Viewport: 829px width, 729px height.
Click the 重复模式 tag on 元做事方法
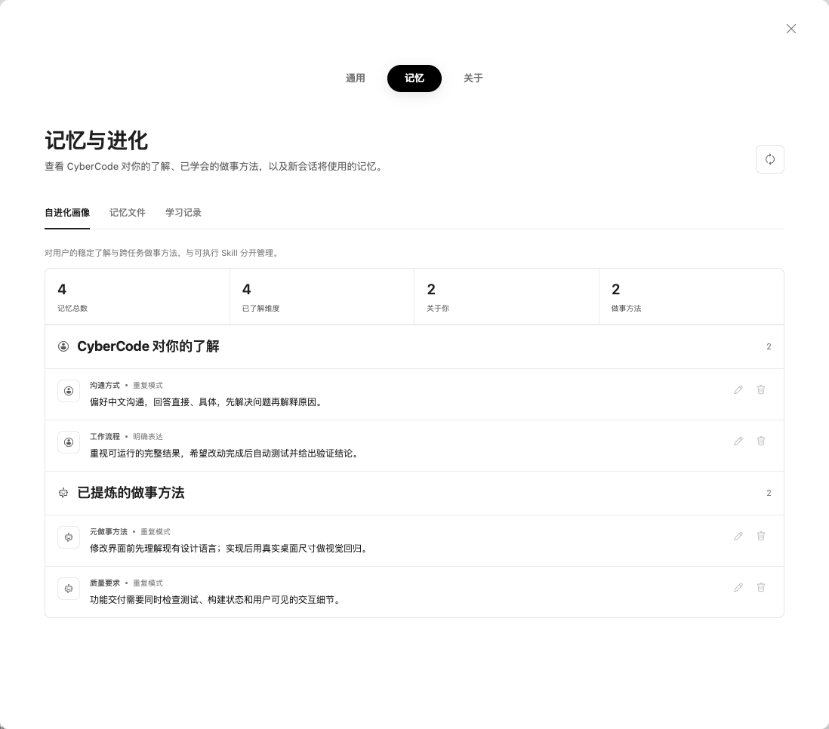click(156, 532)
